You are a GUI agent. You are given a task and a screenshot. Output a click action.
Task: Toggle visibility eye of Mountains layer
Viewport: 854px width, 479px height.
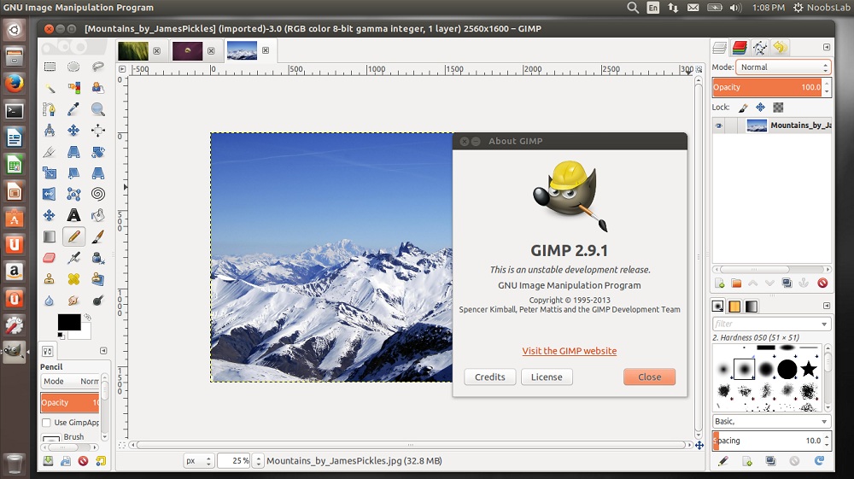point(718,126)
